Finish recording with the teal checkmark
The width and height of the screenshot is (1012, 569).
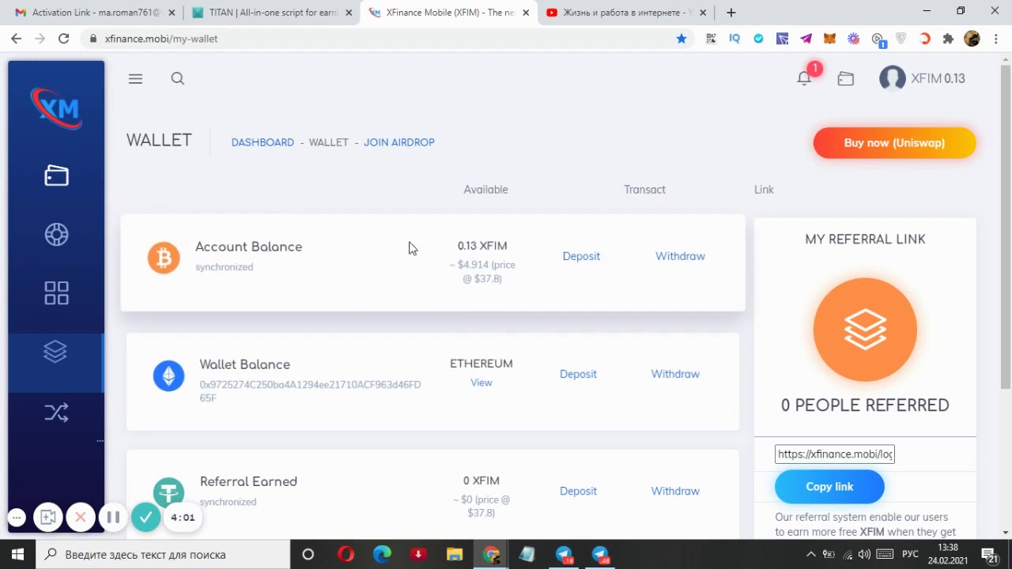tap(145, 518)
